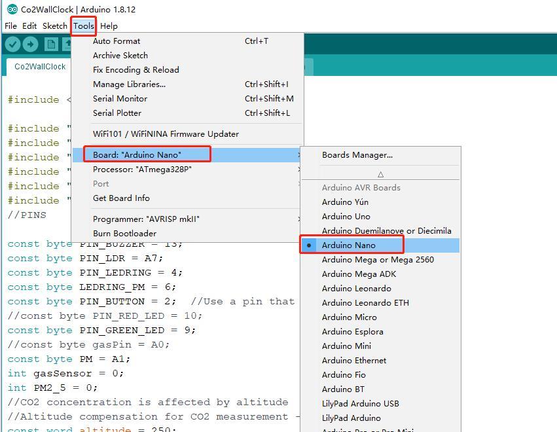Click the commented "PIN_RED_LED = 10" line
557x432 pixels.
(105, 316)
